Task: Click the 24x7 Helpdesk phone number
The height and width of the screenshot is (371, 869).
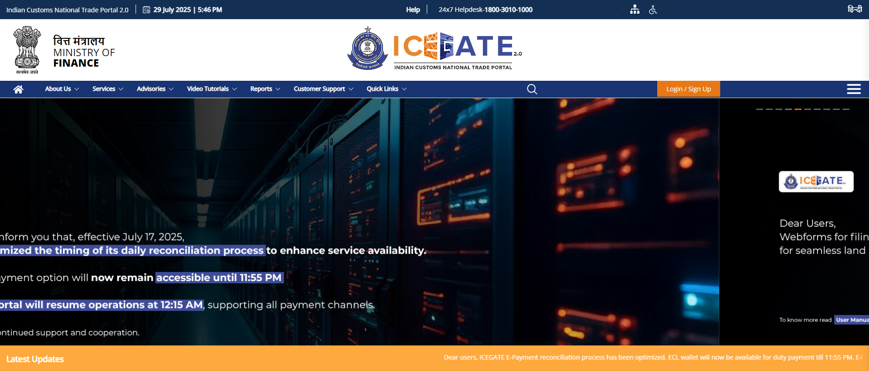Action: [x=508, y=10]
